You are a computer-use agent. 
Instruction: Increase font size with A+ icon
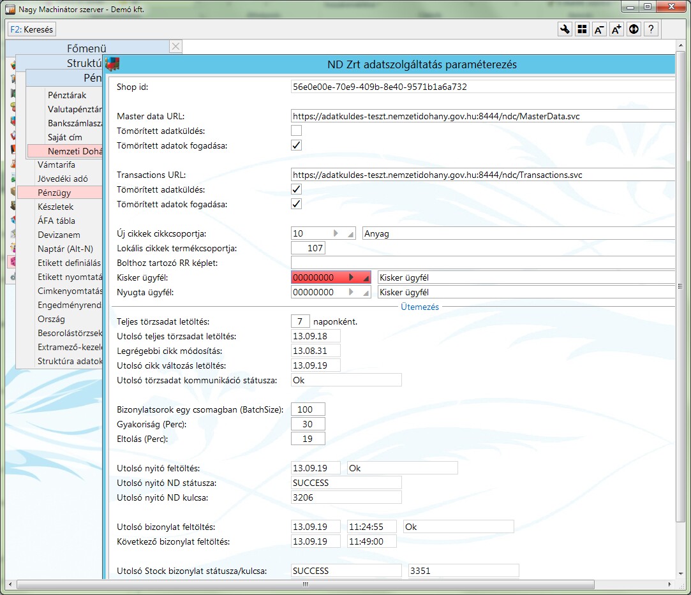[x=616, y=29]
